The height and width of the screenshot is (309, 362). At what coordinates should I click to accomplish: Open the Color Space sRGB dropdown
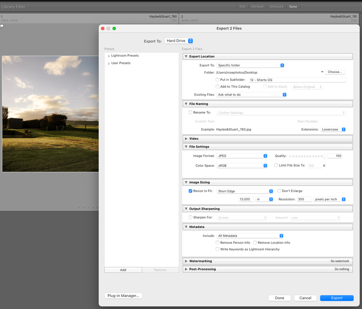pos(242,166)
